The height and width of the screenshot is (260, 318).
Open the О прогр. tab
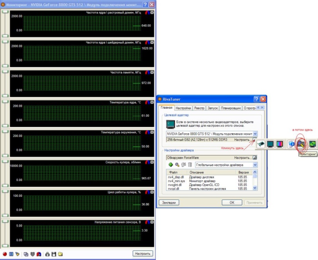[249, 108]
